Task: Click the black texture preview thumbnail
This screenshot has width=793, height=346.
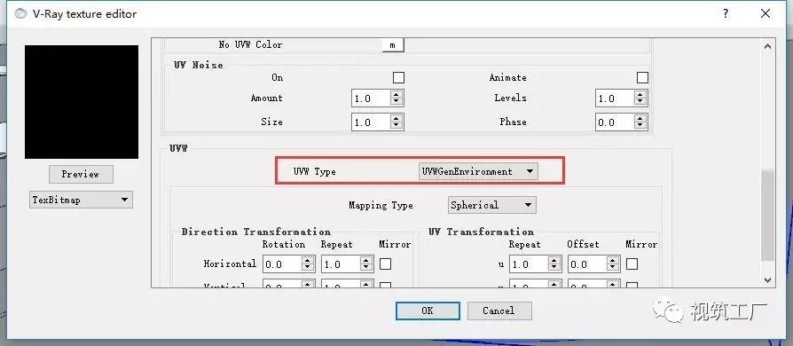Action: (x=82, y=102)
